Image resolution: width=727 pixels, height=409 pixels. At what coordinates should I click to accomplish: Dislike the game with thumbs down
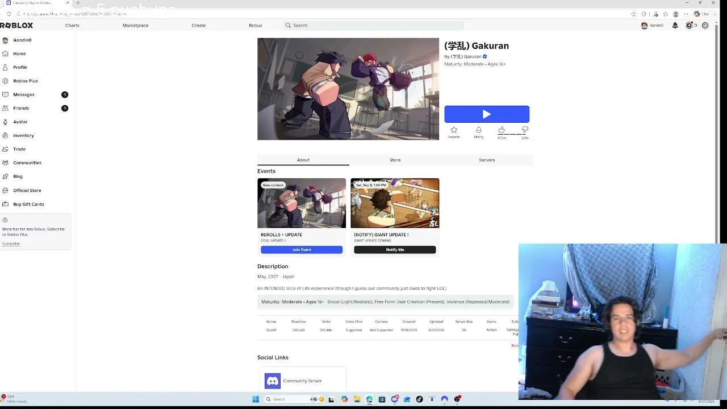525,130
